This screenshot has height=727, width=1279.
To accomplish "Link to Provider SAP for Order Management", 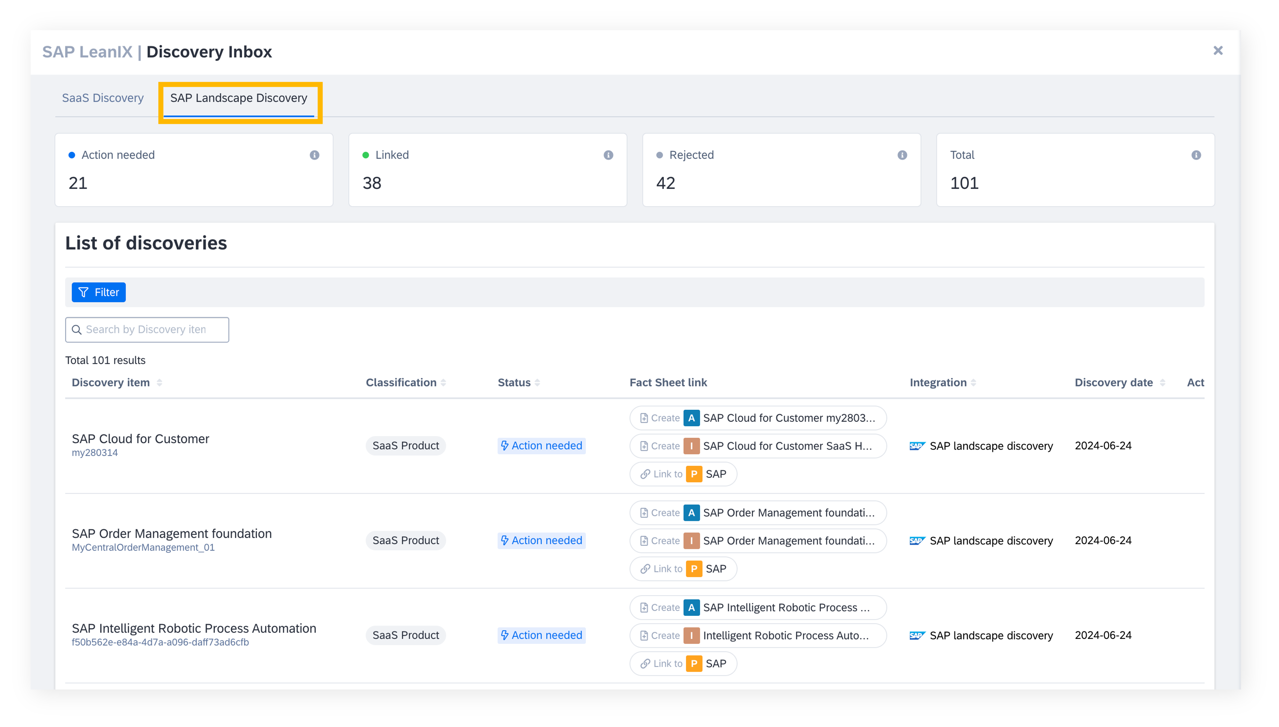I will point(683,569).
